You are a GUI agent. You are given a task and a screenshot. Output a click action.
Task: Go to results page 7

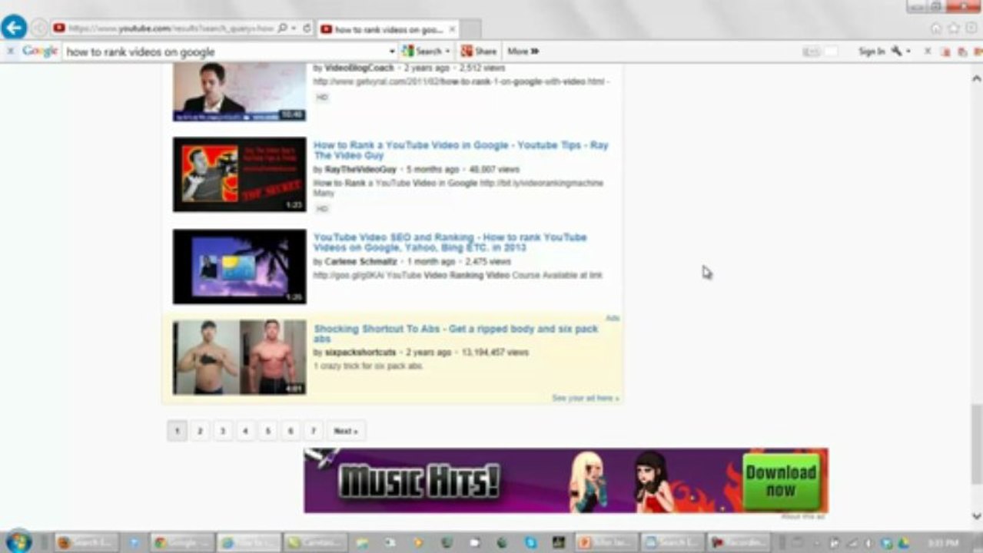click(313, 431)
